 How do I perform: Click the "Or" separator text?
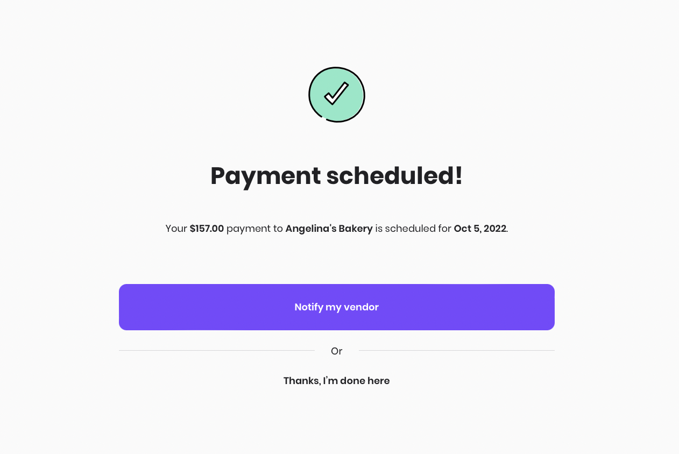(x=337, y=351)
